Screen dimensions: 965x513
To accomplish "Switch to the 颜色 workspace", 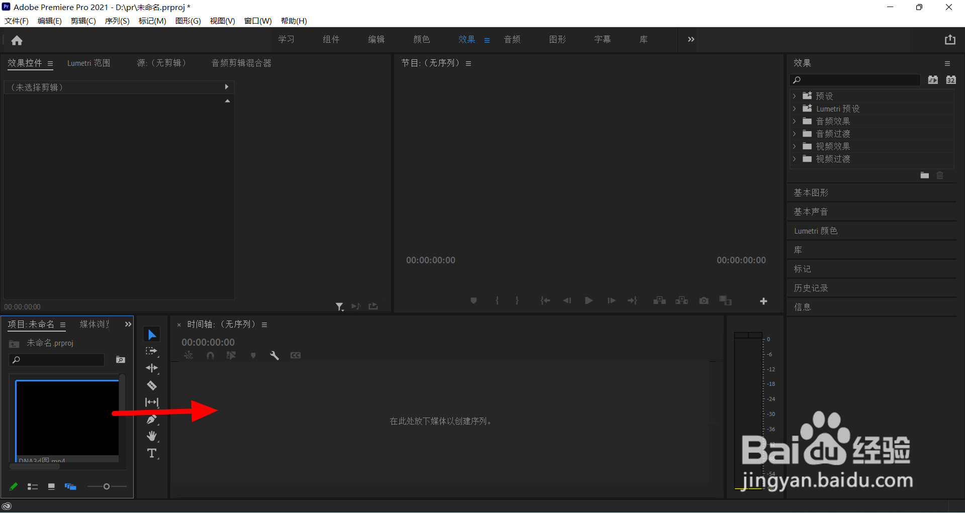I will click(x=422, y=39).
